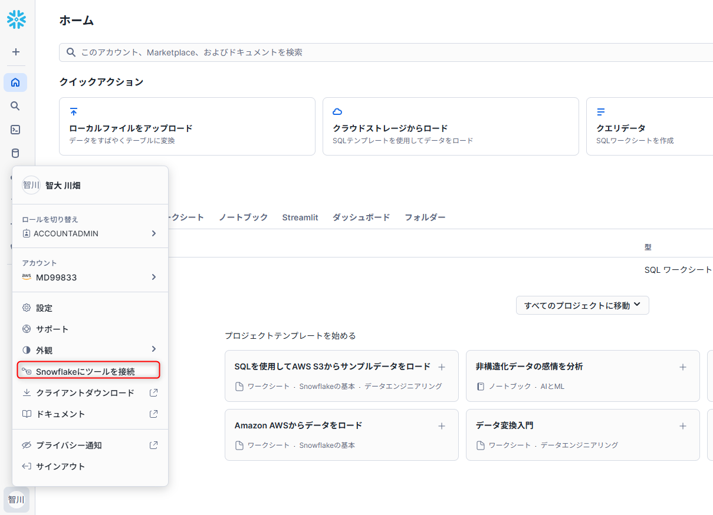Click the gear icon beside 設定
The height and width of the screenshot is (515, 713).
[27, 308]
